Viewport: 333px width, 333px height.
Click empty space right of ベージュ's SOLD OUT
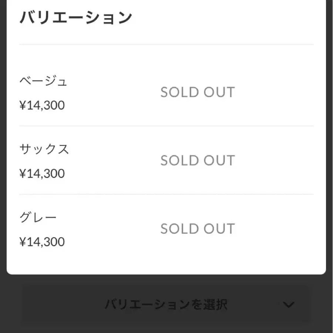coord(277,92)
